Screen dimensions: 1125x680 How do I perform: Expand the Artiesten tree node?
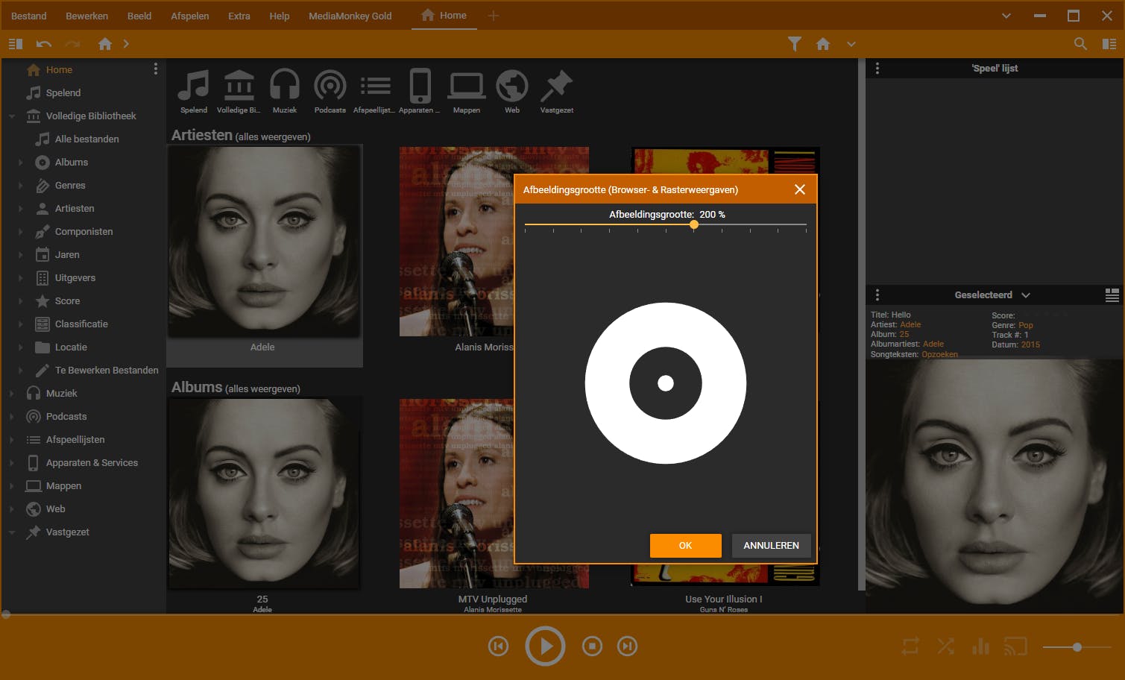click(x=21, y=209)
